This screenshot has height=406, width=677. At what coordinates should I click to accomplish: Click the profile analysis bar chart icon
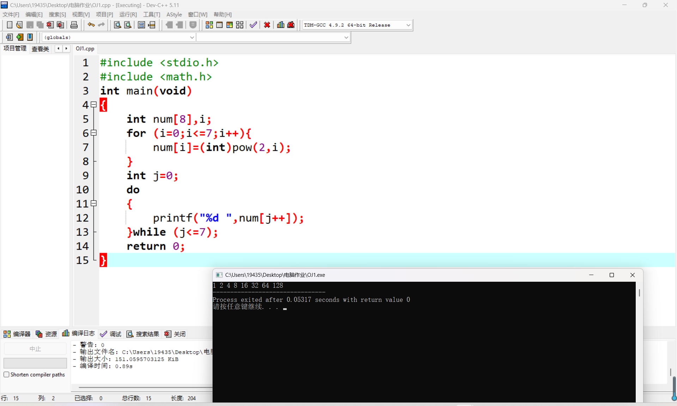pyautogui.click(x=281, y=25)
